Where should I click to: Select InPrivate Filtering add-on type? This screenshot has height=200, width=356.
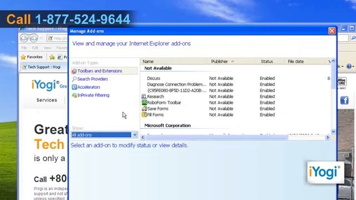(93, 95)
